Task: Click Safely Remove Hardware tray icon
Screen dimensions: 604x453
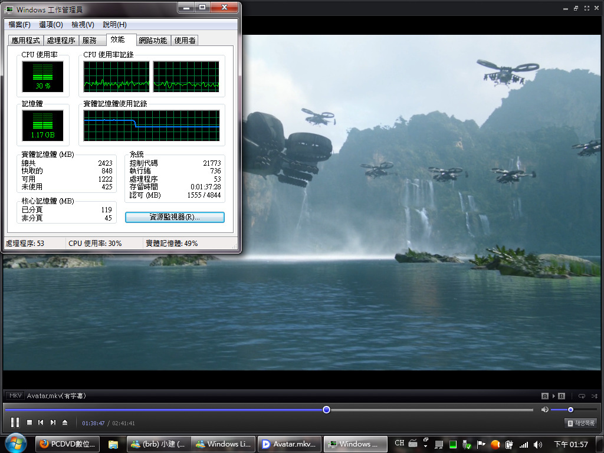Action: click(x=467, y=445)
